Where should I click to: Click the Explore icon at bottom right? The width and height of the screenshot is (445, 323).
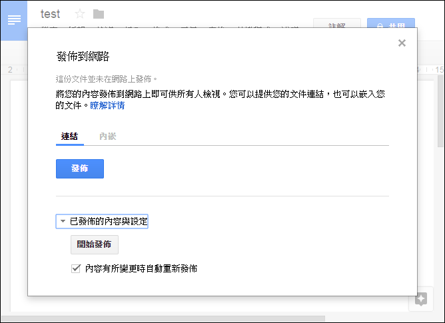click(x=420, y=299)
